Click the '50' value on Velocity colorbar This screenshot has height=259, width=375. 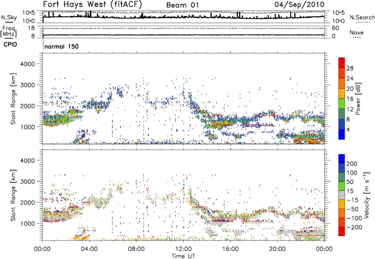click(350, 182)
